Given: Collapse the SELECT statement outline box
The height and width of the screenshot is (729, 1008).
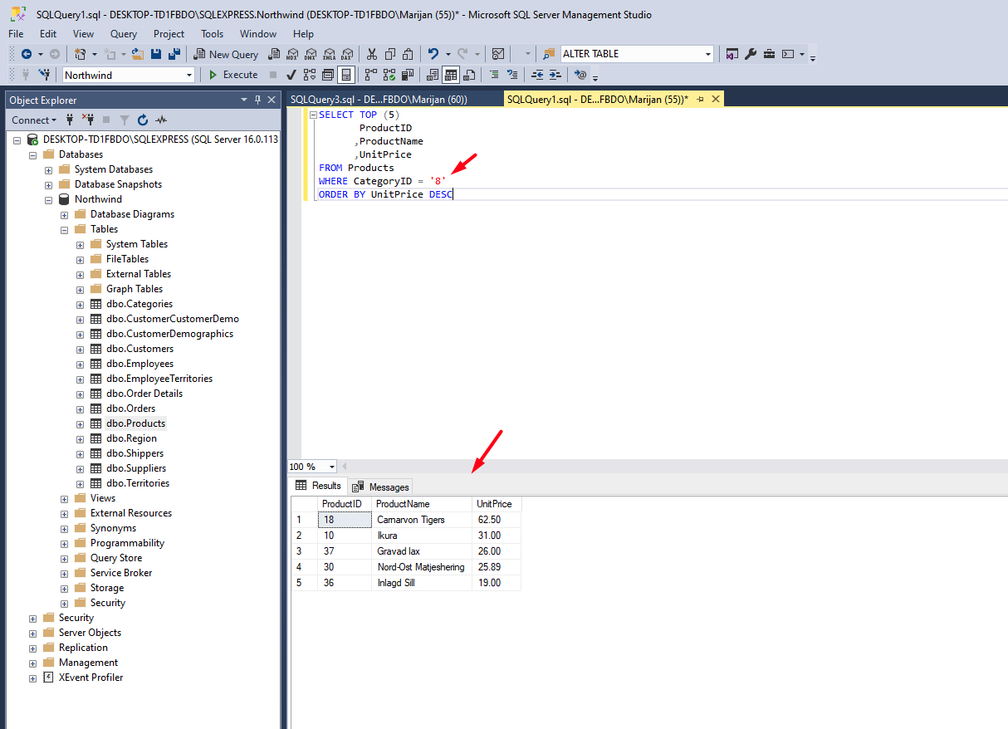Looking at the screenshot, I should click(x=312, y=115).
